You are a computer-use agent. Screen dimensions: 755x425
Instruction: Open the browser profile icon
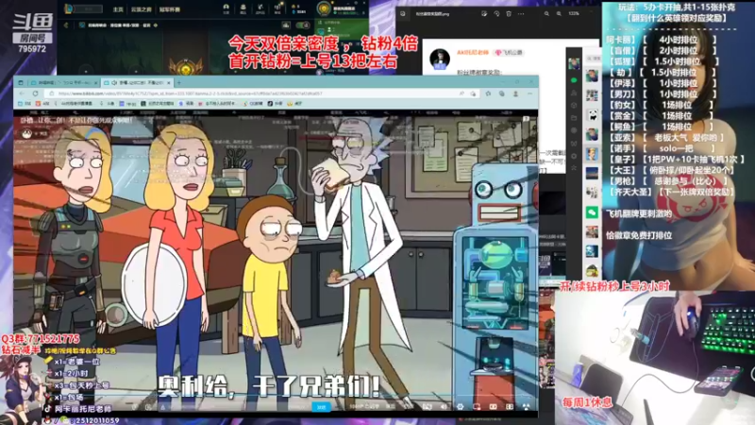pos(515,93)
